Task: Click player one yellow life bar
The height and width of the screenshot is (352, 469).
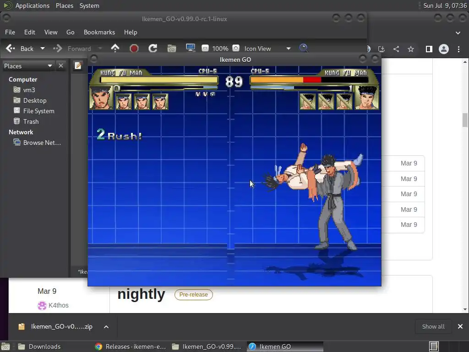Action: 159,80
